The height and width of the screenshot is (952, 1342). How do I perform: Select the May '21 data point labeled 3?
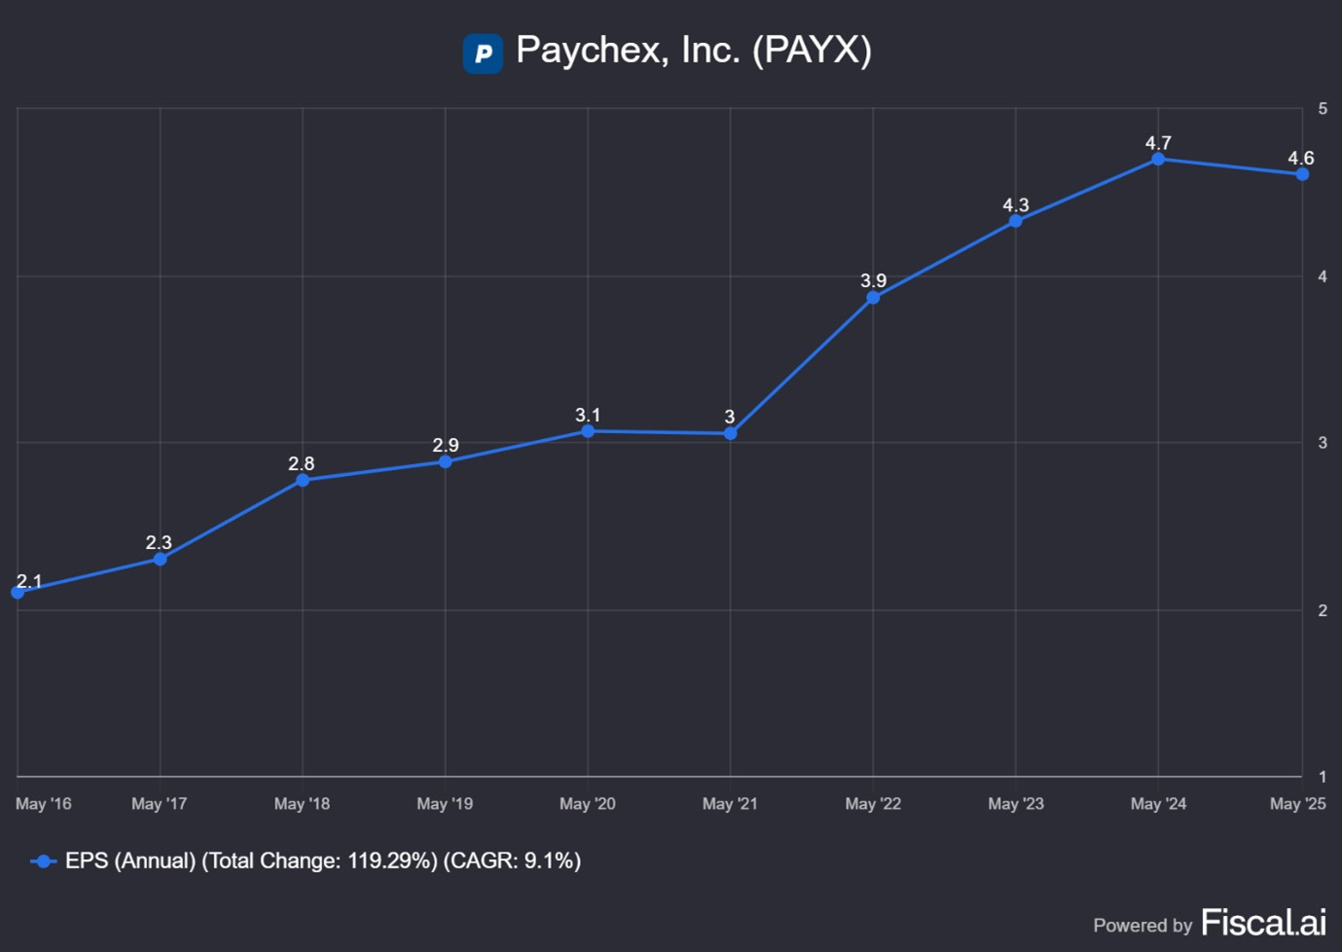coord(731,433)
